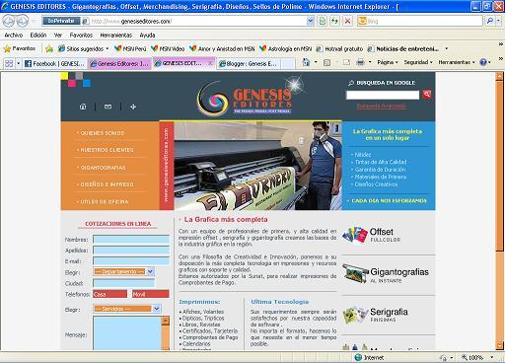The width and height of the screenshot is (505, 363).
Task: Click the Gigantografias printer icon
Action: click(x=355, y=273)
